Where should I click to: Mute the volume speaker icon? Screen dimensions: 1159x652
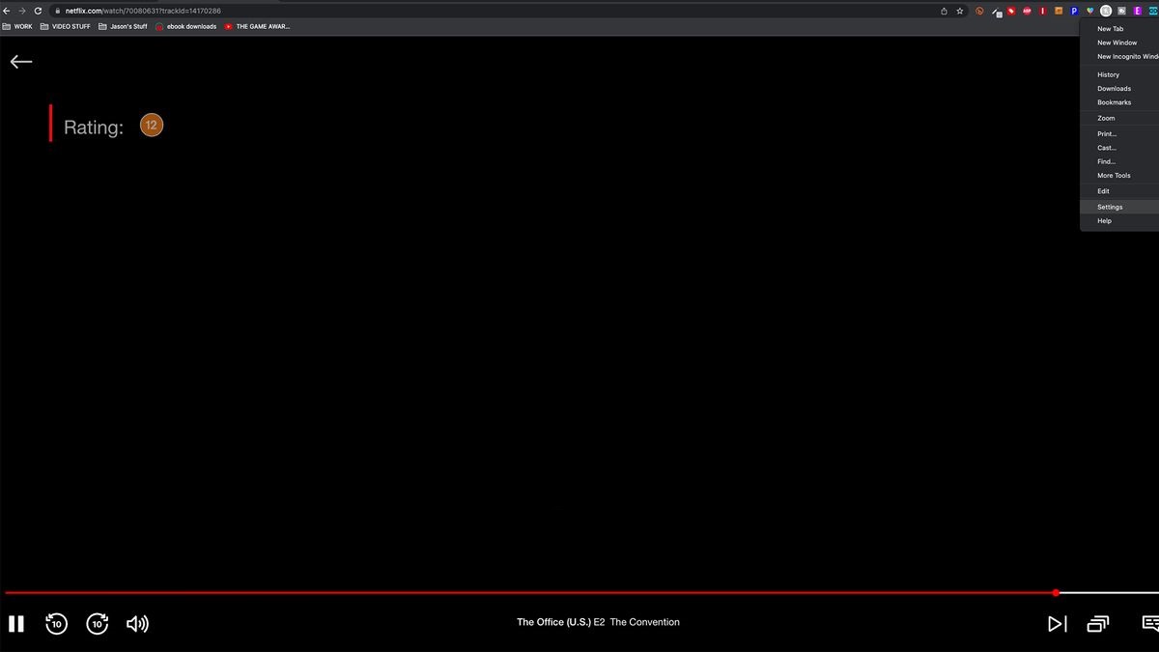137,624
